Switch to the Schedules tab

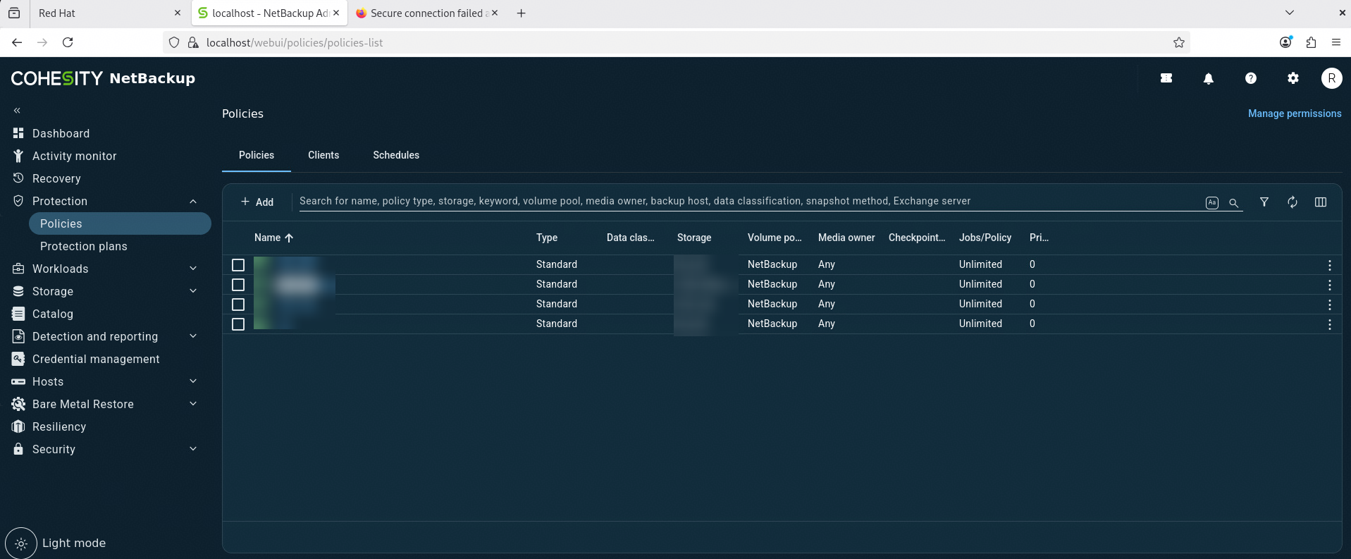point(396,155)
